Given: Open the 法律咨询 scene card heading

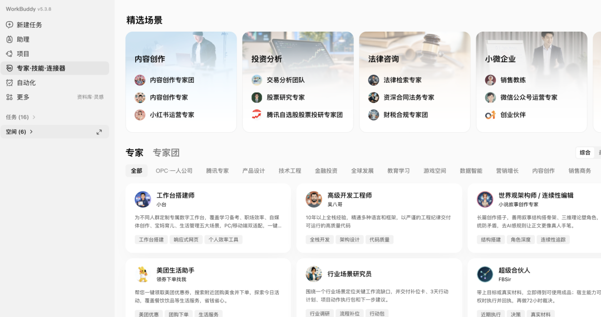Looking at the screenshot, I should pyautogui.click(x=383, y=59).
